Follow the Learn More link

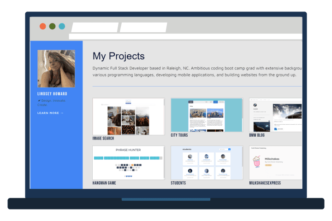(x=50, y=113)
